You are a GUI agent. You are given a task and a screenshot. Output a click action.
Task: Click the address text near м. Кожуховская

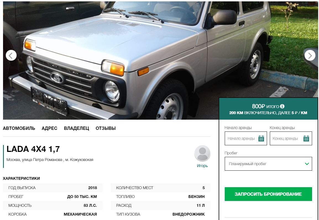pyautogui.click(x=50, y=160)
